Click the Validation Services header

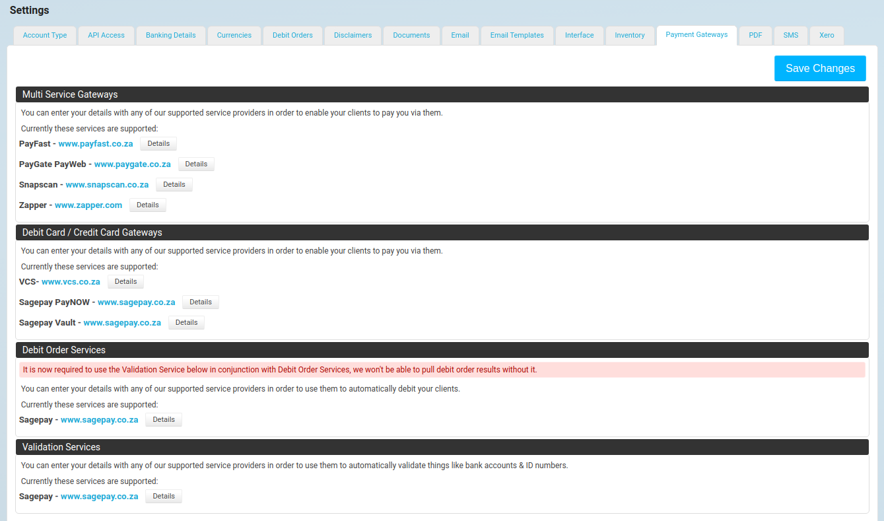click(x=442, y=447)
